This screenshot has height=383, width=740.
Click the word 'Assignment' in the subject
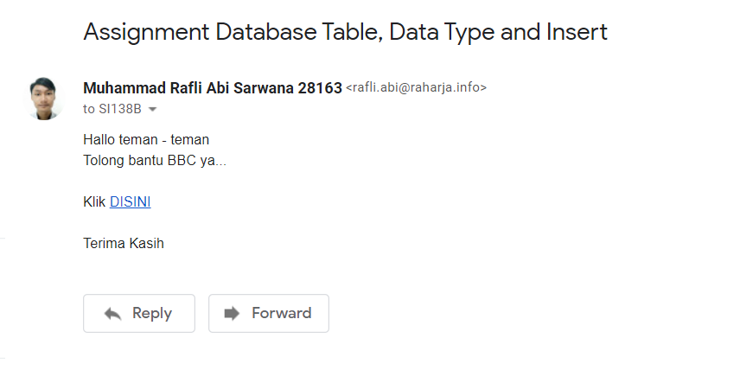[x=138, y=32]
